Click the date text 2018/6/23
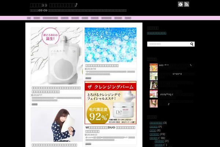 92,135
